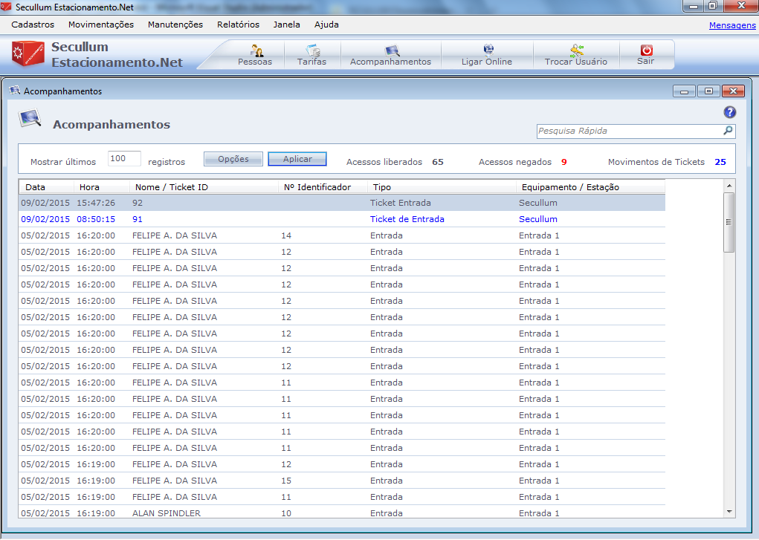
Task: Click the Ticket de Entrada type cell
Action: (x=407, y=219)
